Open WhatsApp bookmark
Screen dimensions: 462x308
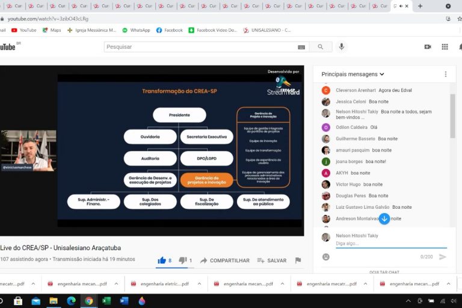tap(136, 30)
